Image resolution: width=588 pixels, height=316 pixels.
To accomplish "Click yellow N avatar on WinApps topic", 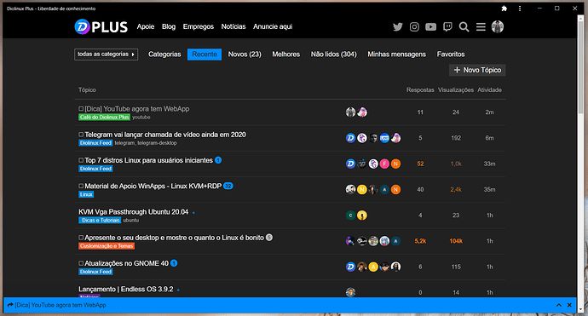I will click(362, 190).
